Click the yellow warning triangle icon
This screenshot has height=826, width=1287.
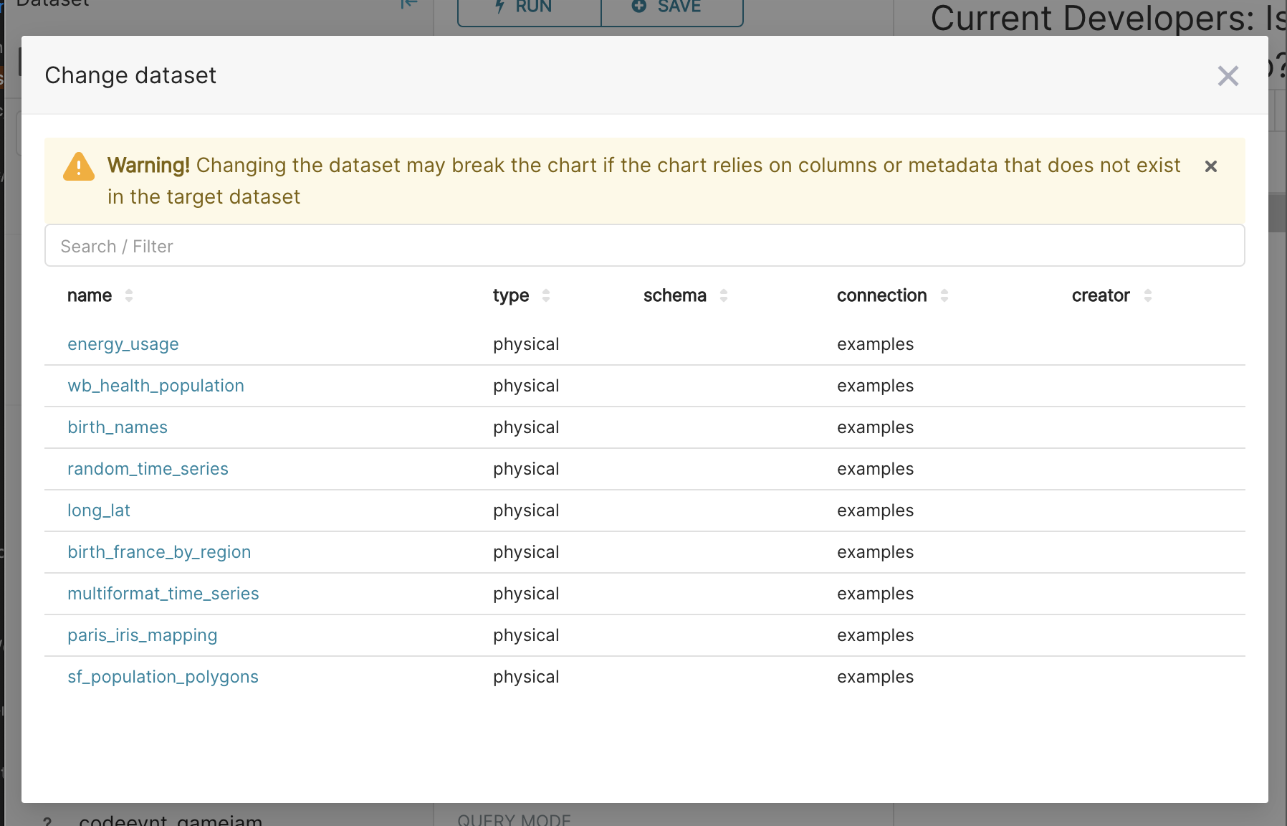pos(79,166)
